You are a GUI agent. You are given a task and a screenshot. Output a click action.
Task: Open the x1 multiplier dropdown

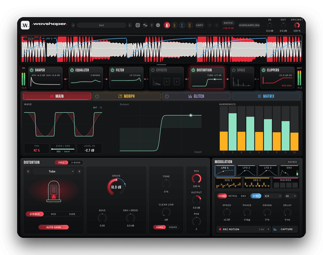pyautogui.click(x=291, y=196)
